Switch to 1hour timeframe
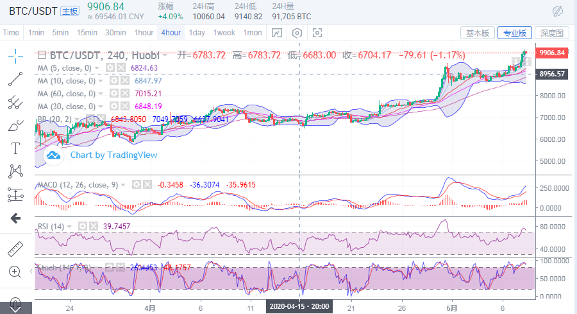Screen dimensions: 577x314 point(144,33)
